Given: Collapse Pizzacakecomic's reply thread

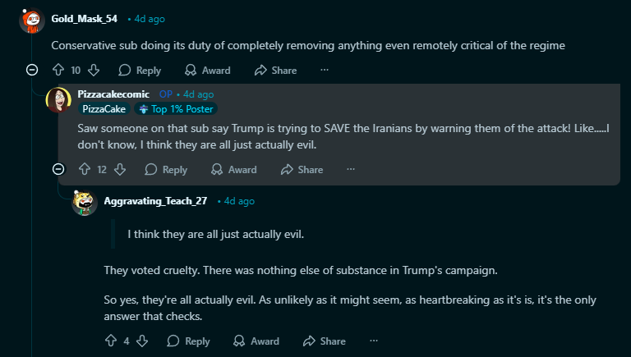Looking at the screenshot, I should pos(58,169).
